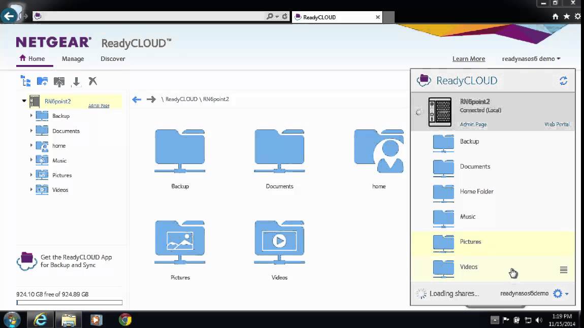Screen dimensions: 584x328
Task: Click the settings gear in ReadyCLOUD panel
Action: 558,293
